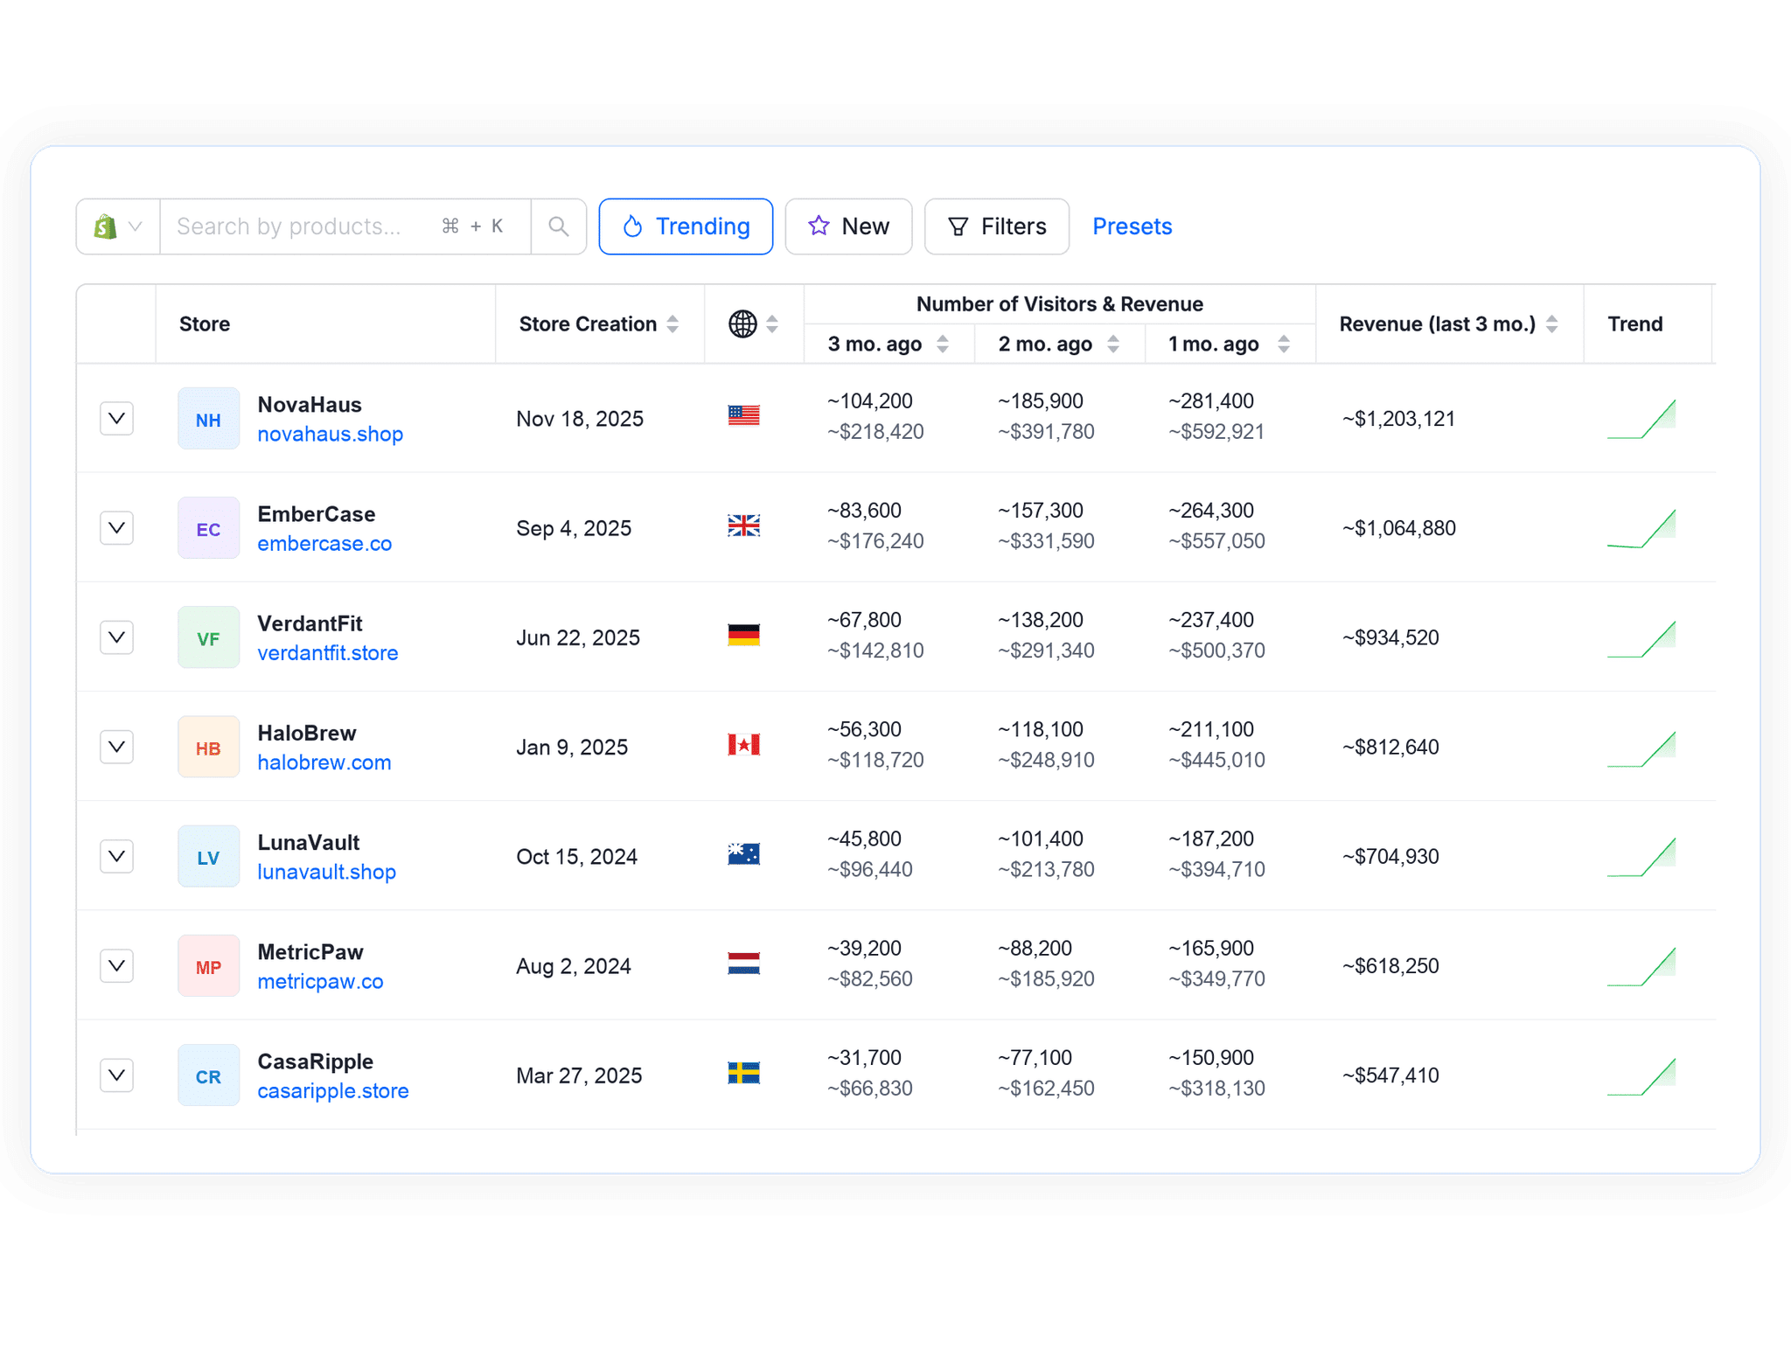Open the novahaus.shop link
1791x1371 pixels.
(330, 435)
